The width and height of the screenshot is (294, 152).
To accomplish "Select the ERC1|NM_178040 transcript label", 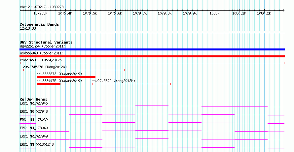I will tap(34, 128).
